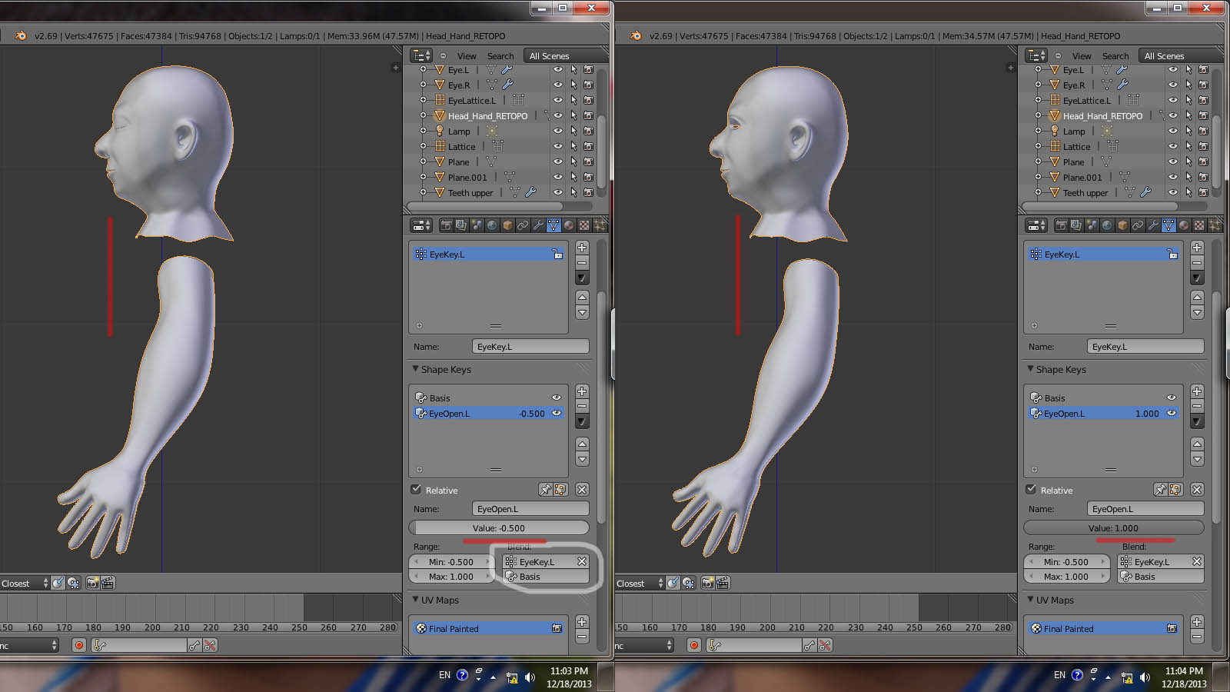Screen dimensions: 1230x692
Task: Hide Head_Hand_RETOPO in right window outliner
Action: coord(1173,115)
